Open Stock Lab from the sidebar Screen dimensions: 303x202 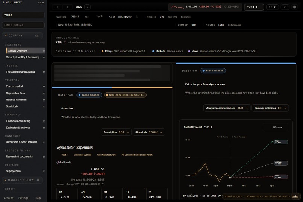coord(12,106)
